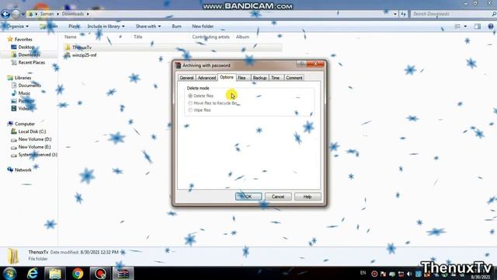Expand the arrow after Downloads breadcrumb
Screen dimensions: 497x280
pos(88,14)
